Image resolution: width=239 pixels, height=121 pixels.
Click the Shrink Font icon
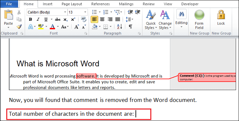click(84, 27)
